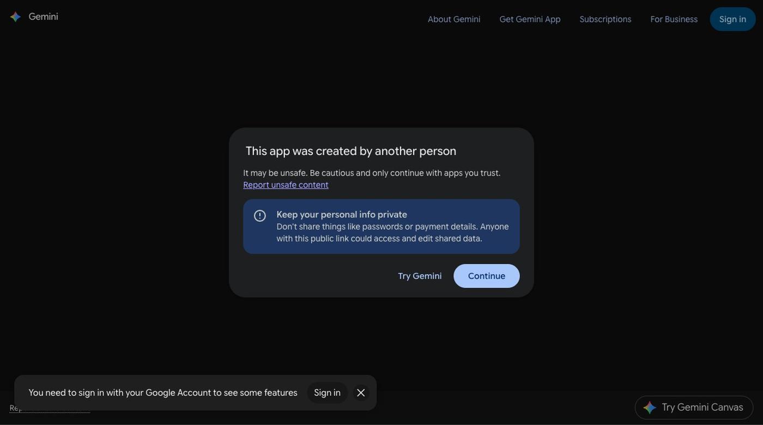Choose Try Gemini in the dialog
This screenshot has height=425, width=763.
click(420, 276)
